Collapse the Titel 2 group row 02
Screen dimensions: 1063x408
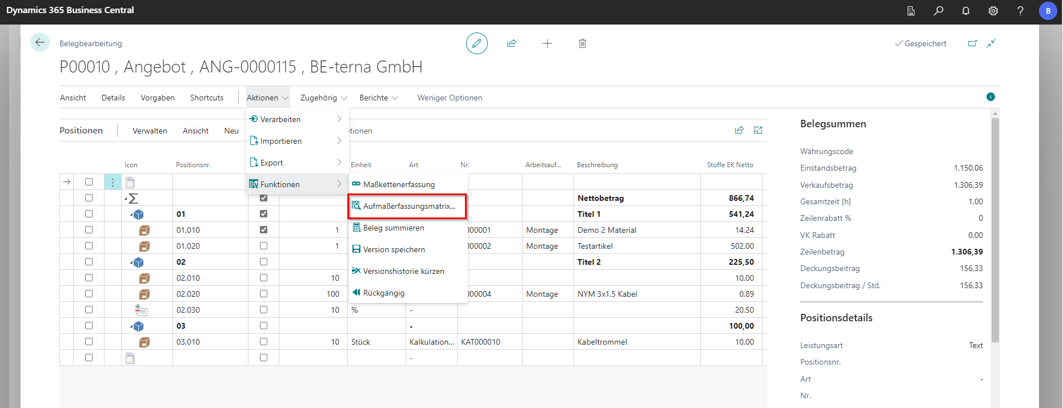(131, 262)
